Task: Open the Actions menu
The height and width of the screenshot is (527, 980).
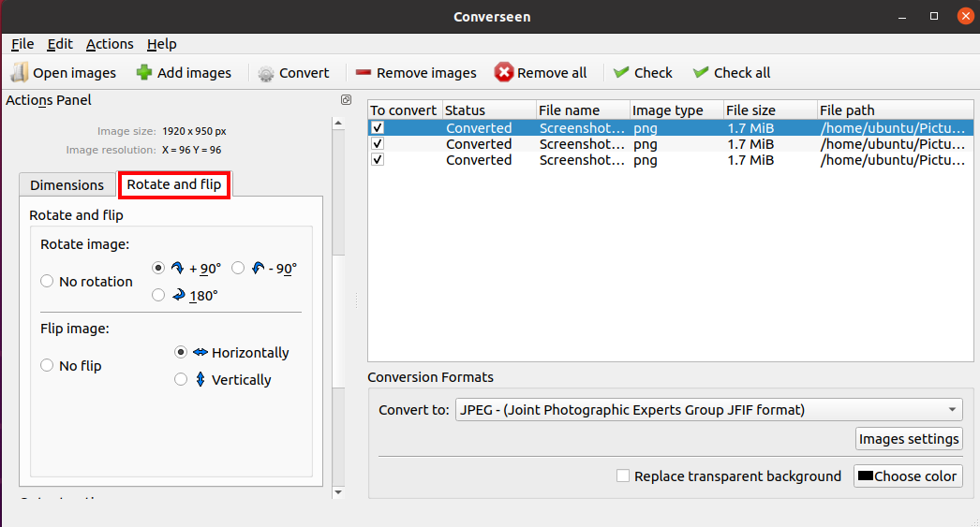Action: (110, 44)
